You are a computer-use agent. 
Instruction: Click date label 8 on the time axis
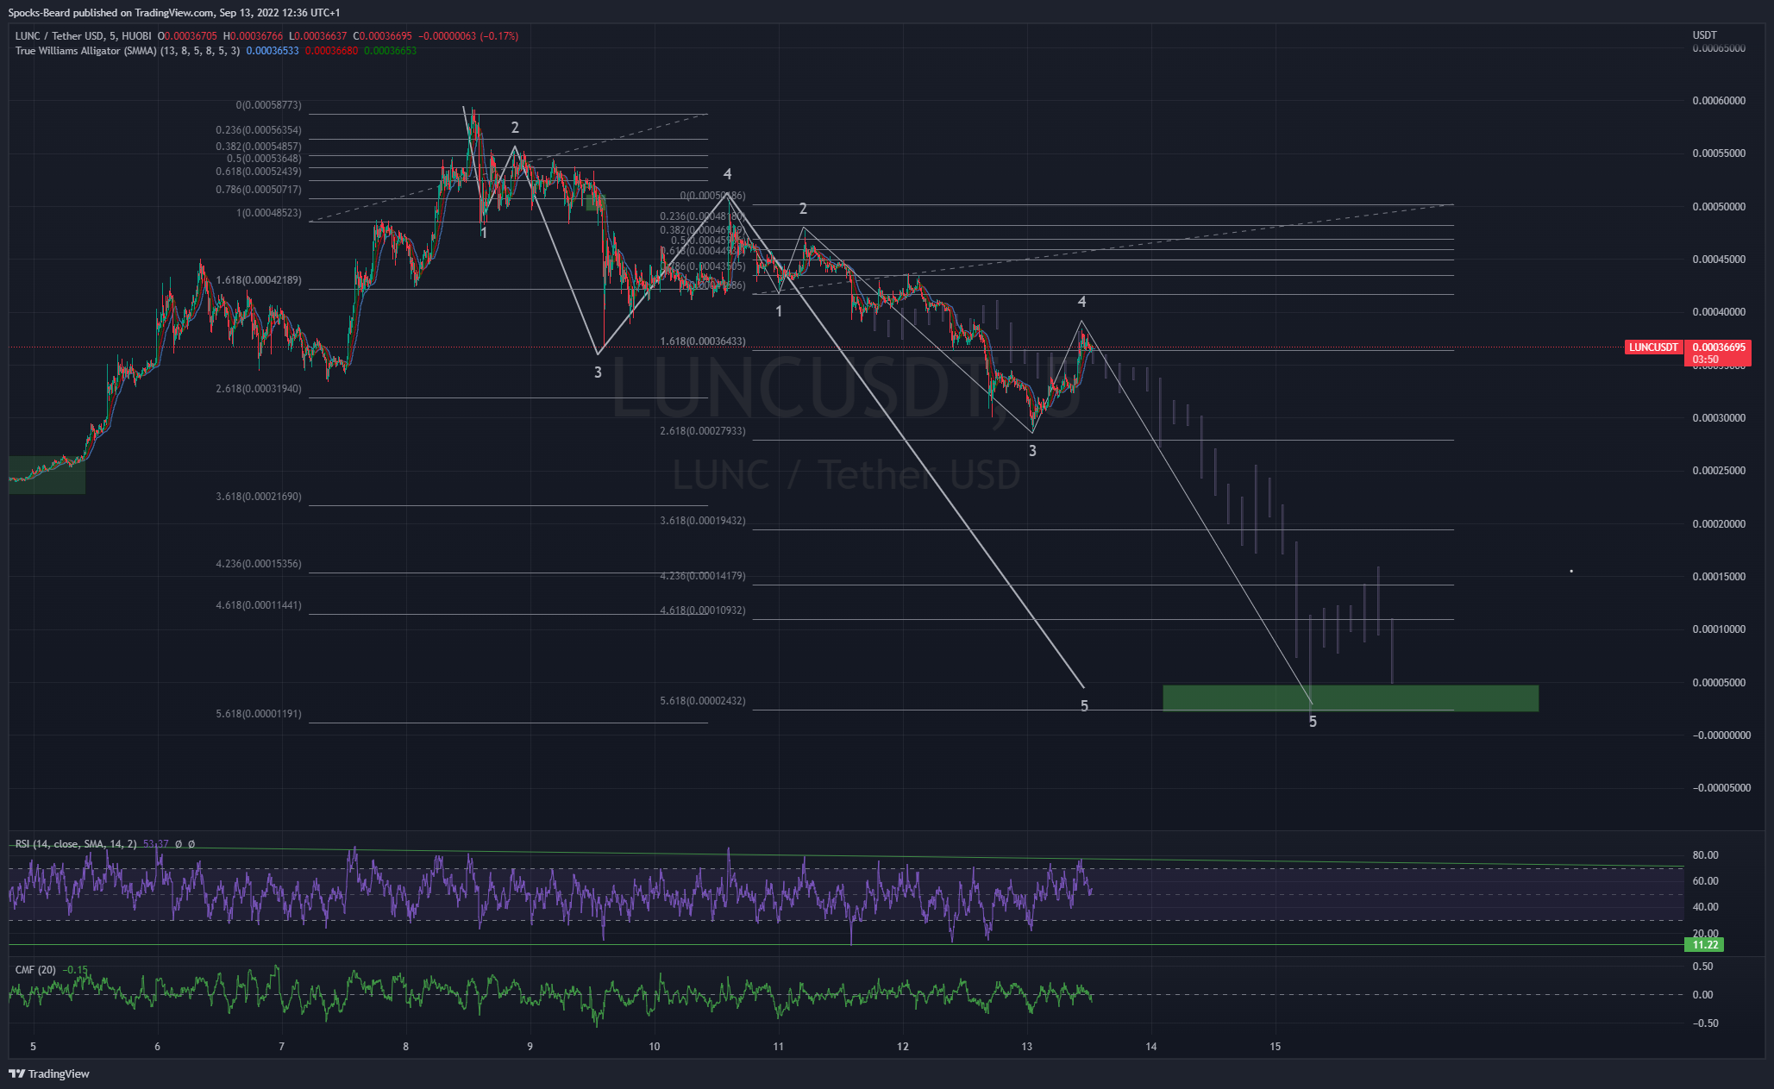(405, 1047)
